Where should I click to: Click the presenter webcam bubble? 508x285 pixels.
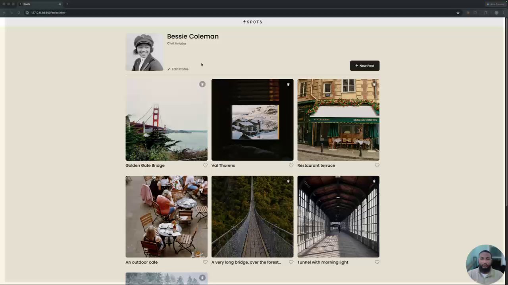tap(485, 264)
